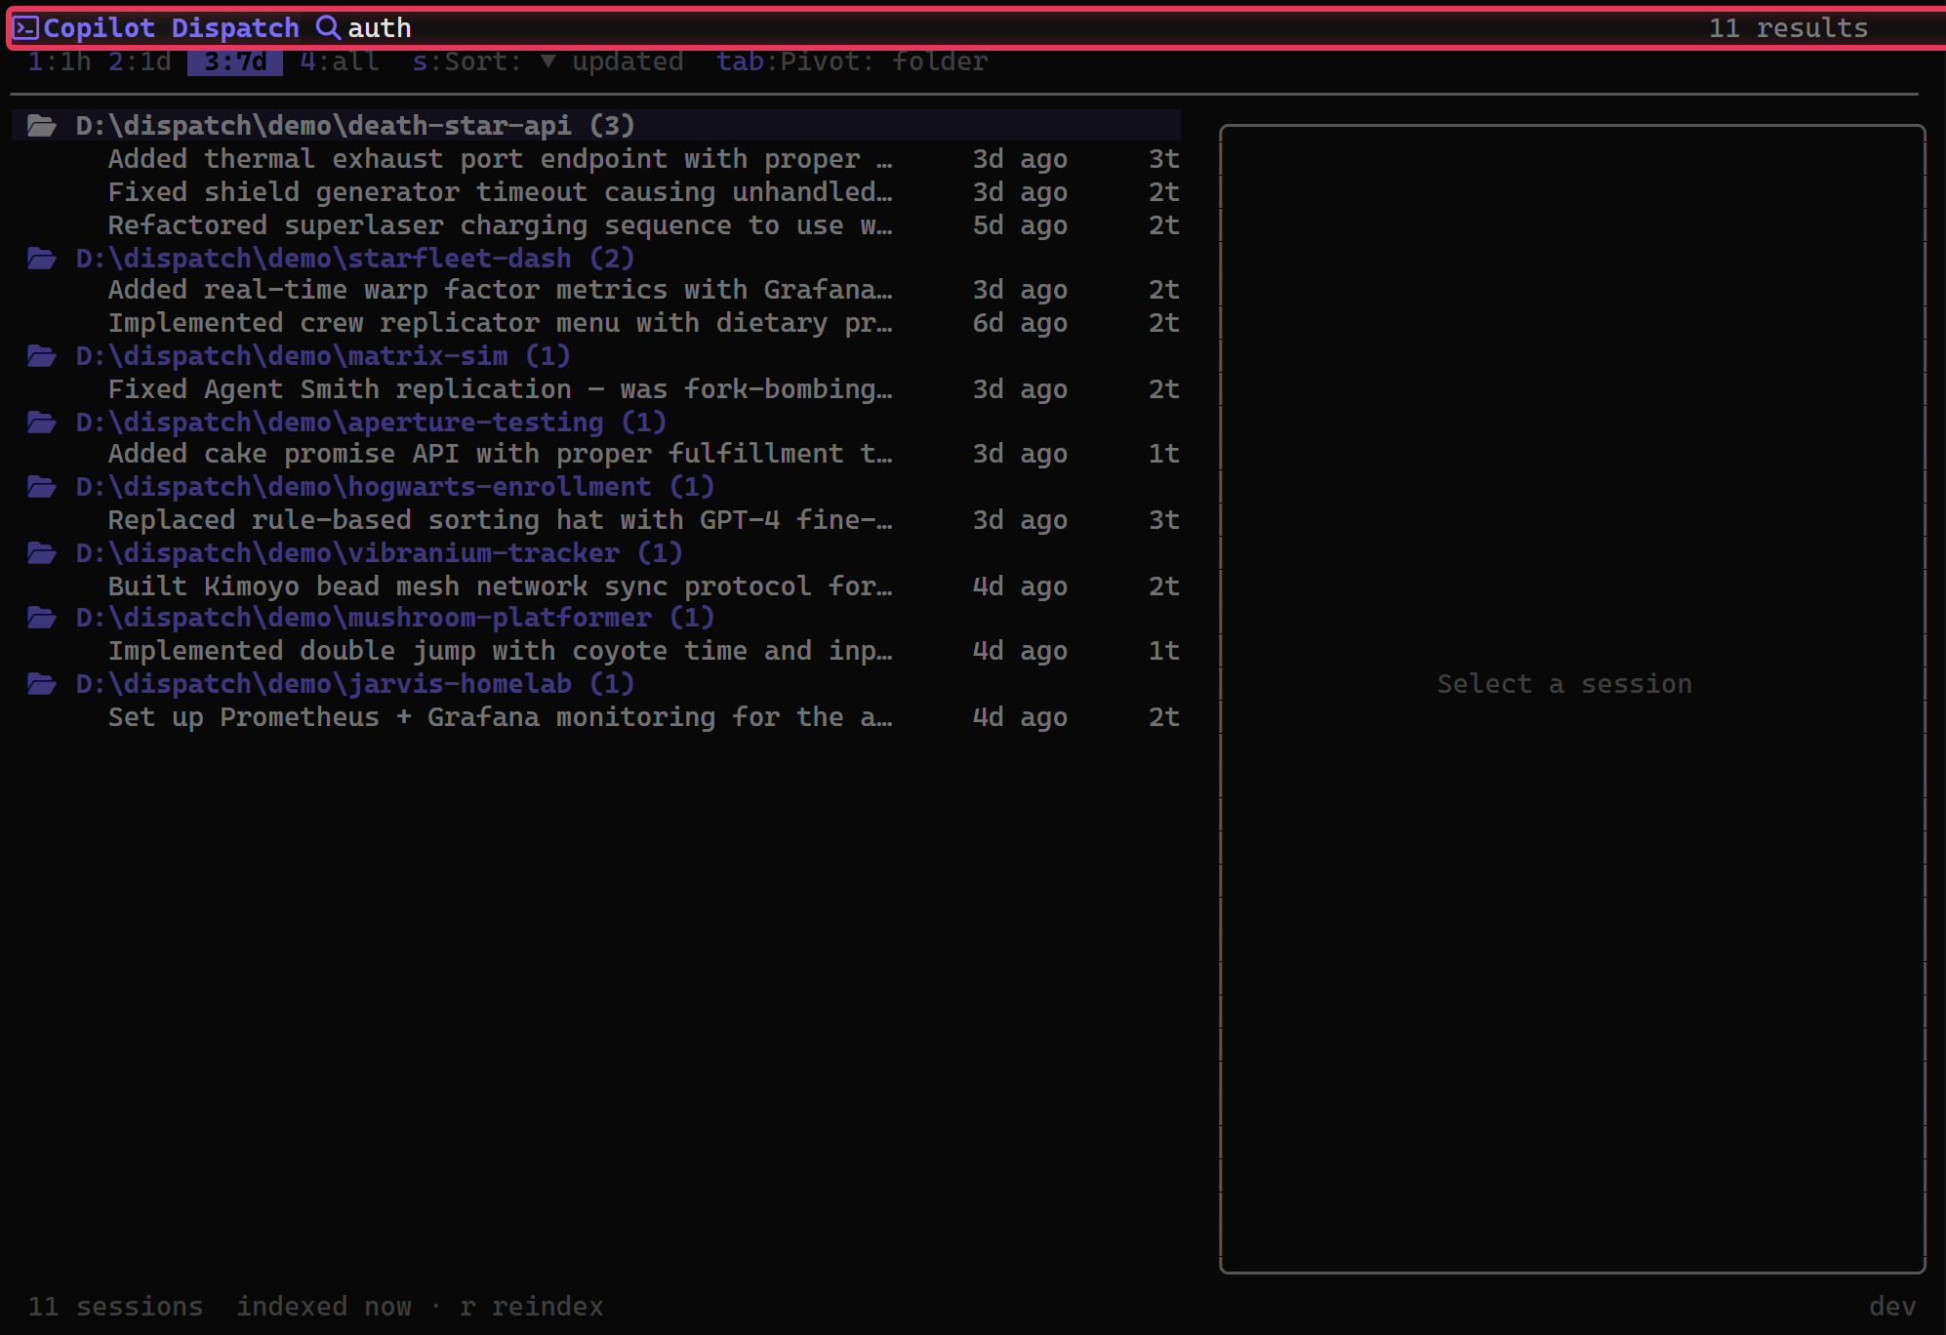Screen dimensions: 1946x1335
Task: Open the Added thermal exhaust port session
Action: (x=500, y=159)
